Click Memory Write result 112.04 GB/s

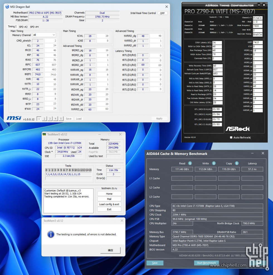[x=206, y=169]
